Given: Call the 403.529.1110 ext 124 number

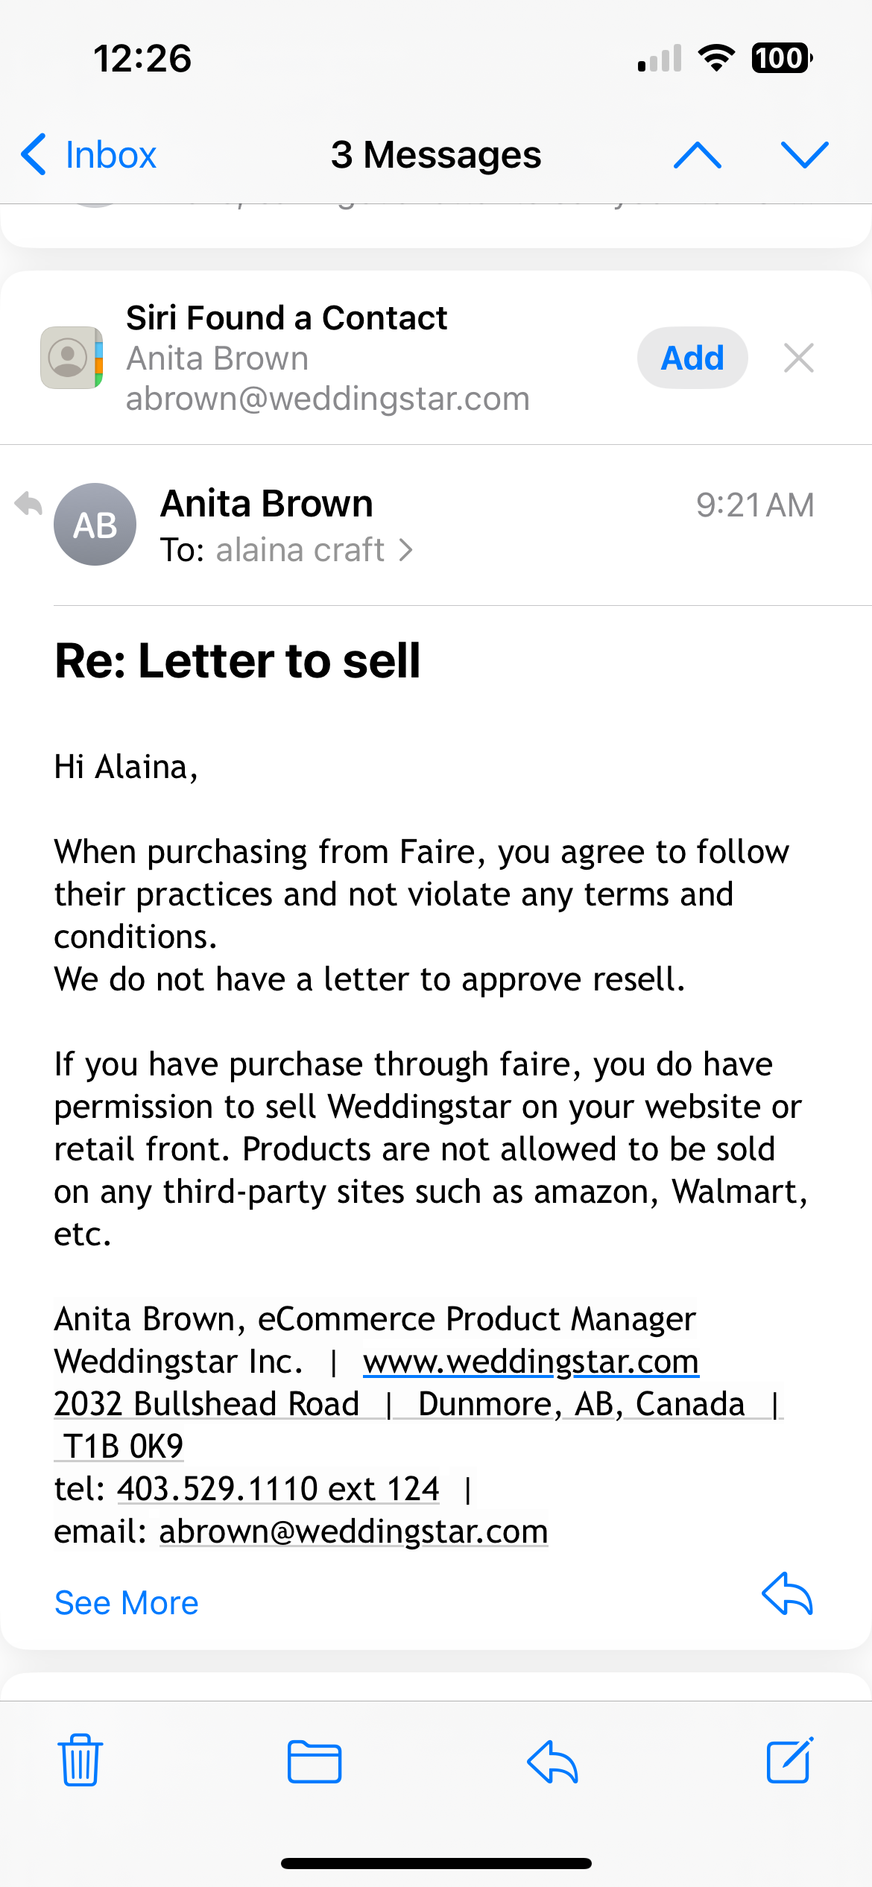Looking at the screenshot, I should [278, 1489].
